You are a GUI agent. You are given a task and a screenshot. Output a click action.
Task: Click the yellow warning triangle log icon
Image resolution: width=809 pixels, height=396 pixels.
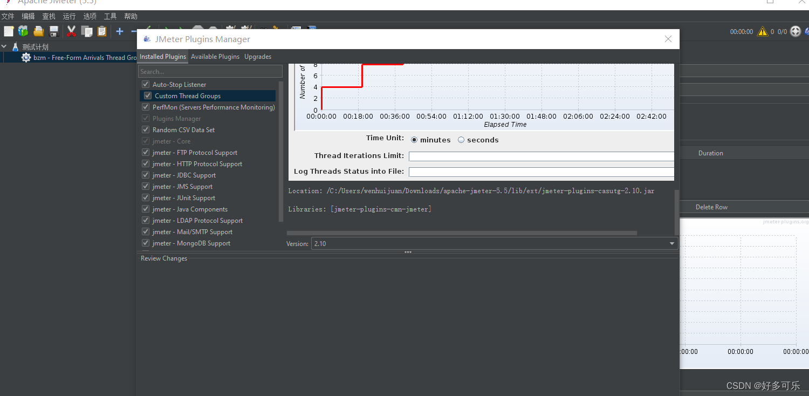click(762, 31)
